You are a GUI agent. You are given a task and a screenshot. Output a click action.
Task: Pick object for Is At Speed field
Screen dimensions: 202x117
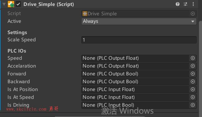click(193, 97)
